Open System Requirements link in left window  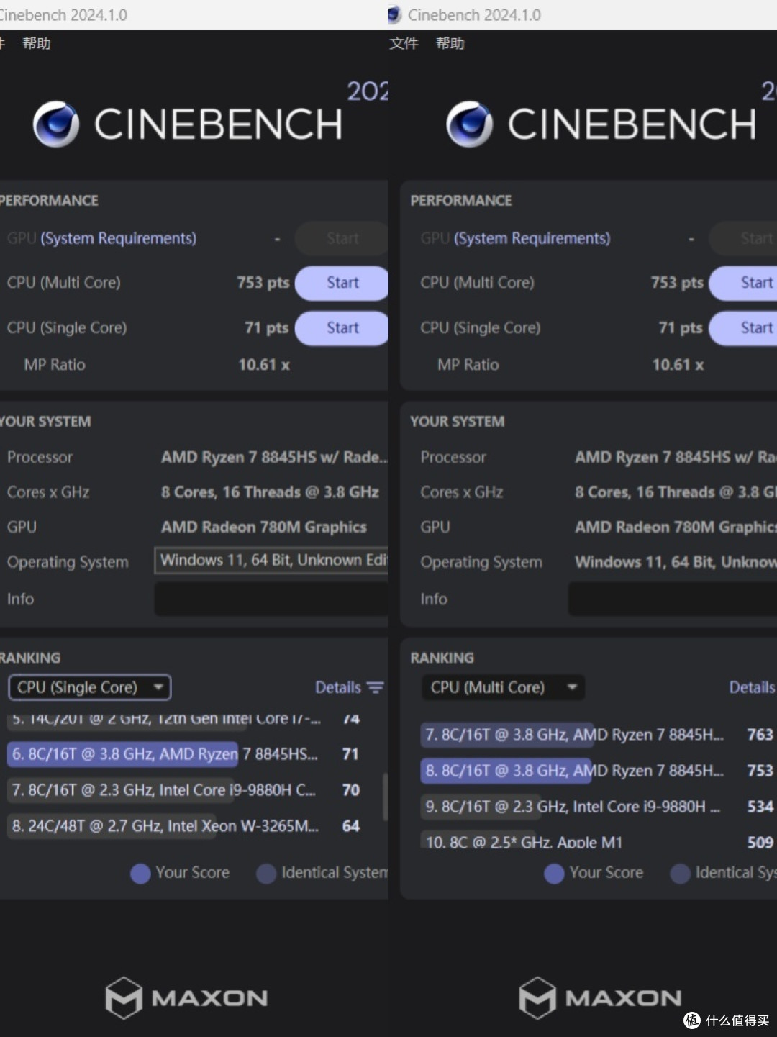coord(119,238)
